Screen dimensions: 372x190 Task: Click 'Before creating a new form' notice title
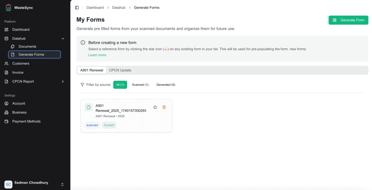112,43
